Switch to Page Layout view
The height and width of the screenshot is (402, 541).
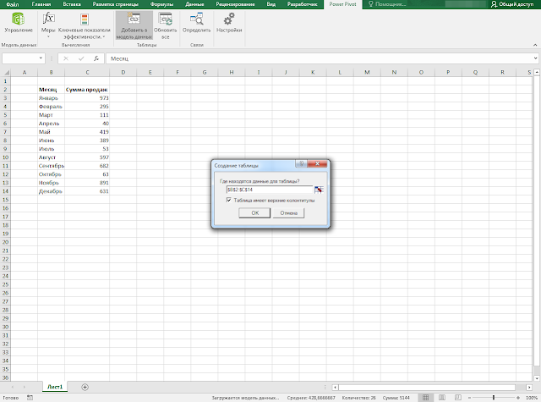pyautogui.click(x=441, y=398)
